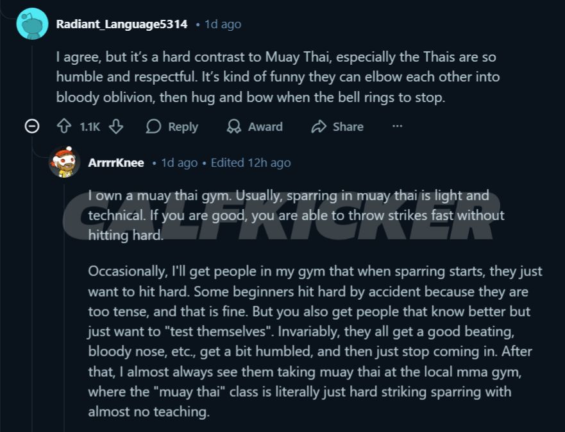Click the 1d ago timestamp on top comment
565x432 pixels.
[223, 24]
